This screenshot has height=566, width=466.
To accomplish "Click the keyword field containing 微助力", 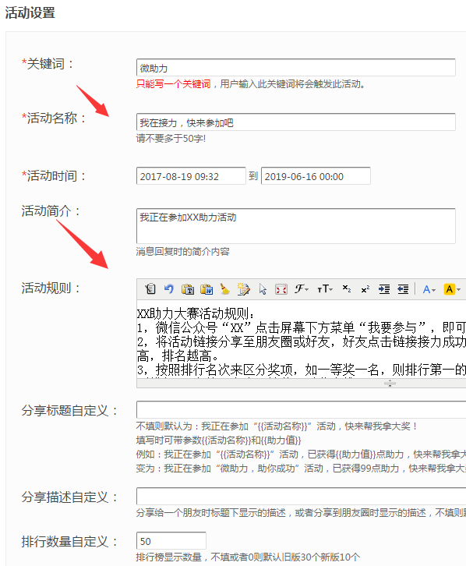I will (x=296, y=68).
